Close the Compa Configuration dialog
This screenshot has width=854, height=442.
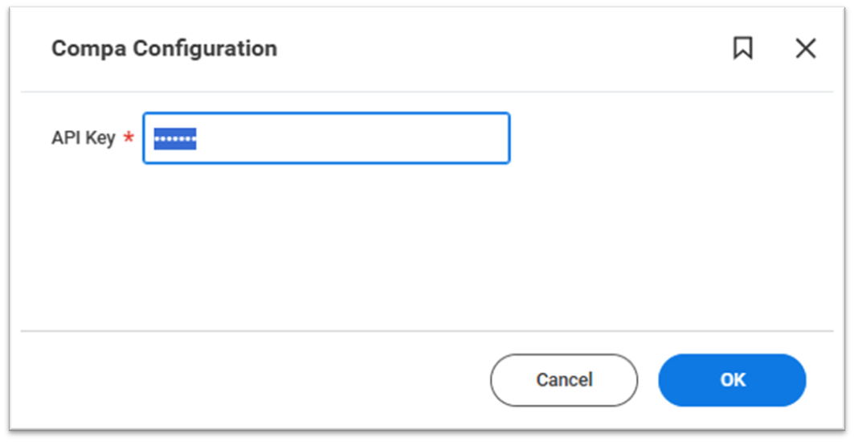coord(805,49)
